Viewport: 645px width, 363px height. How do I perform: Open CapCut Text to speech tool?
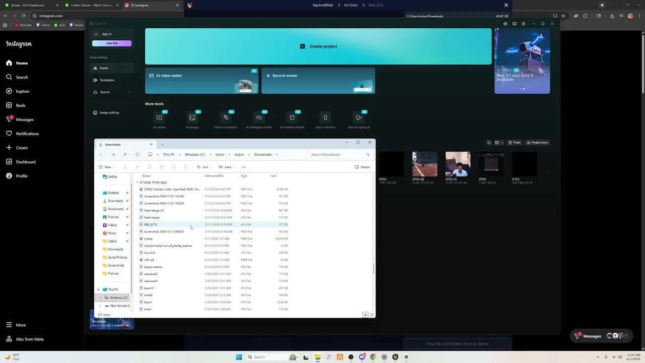(x=359, y=119)
